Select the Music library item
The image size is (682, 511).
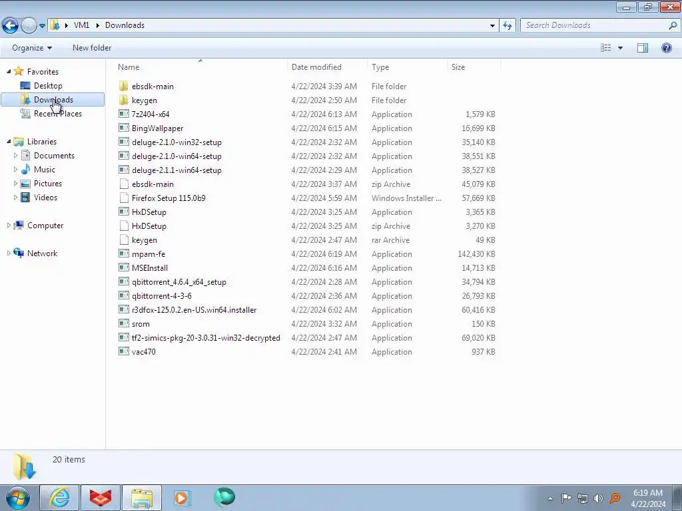pos(45,170)
